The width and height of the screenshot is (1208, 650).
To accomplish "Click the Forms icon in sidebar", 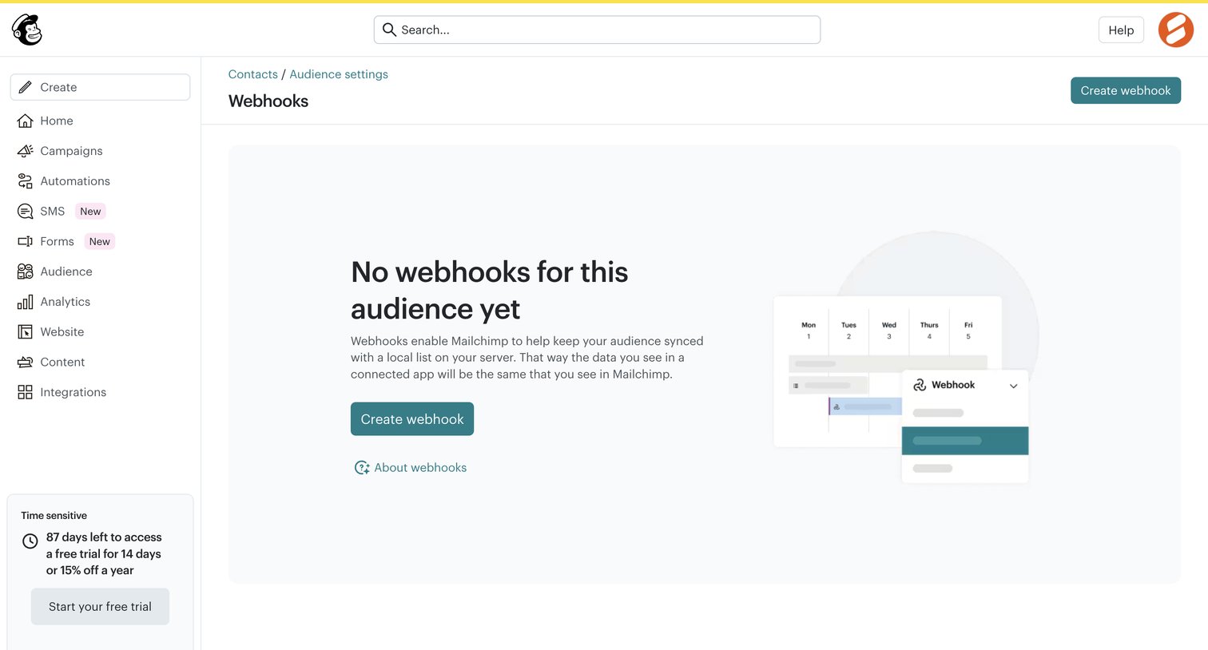I will pyautogui.click(x=26, y=241).
